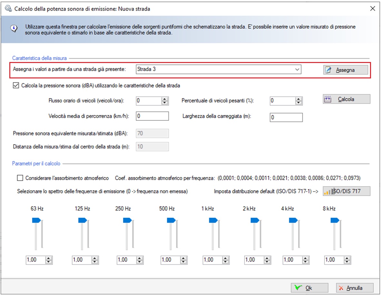Click the Caratteristica della misura section heading

click(x=39, y=58)
